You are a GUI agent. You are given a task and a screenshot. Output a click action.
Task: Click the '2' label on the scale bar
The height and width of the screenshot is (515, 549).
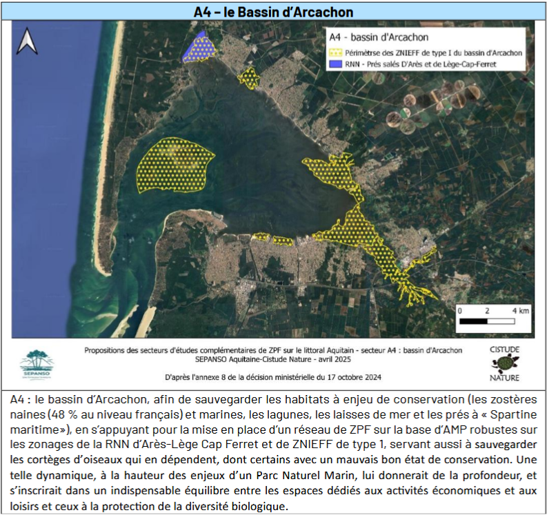click(487, 310)
